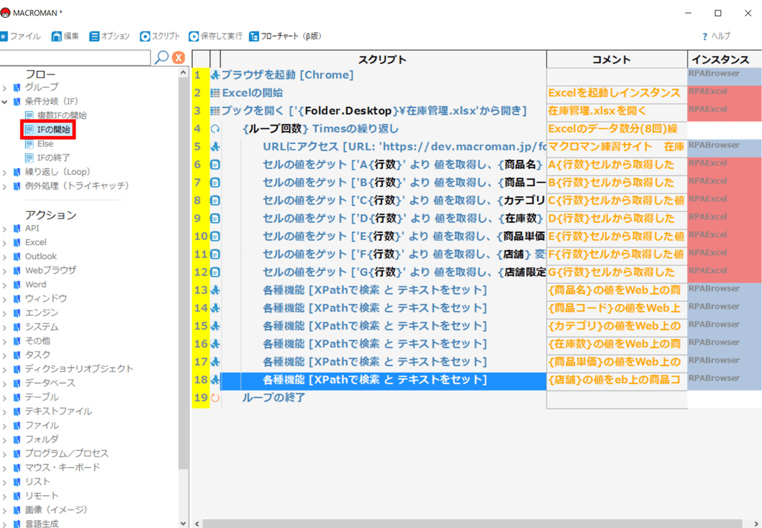Click the left panel vertical scrollbar
762x528 pixels.
pyautogui.click(x=184, y=273)
